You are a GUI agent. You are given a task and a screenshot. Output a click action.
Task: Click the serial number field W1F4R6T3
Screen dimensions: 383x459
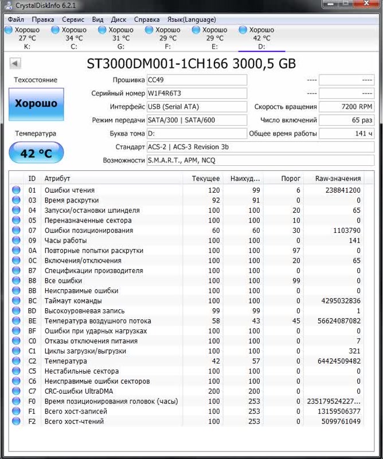[x=197, y=94]
